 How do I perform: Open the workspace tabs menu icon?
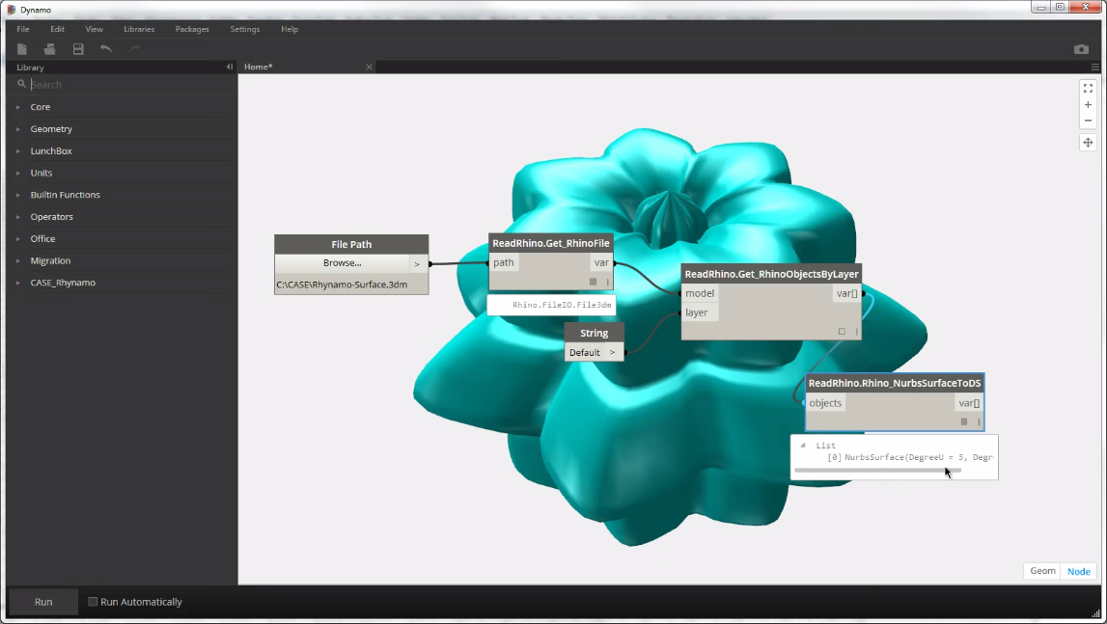1095,68
